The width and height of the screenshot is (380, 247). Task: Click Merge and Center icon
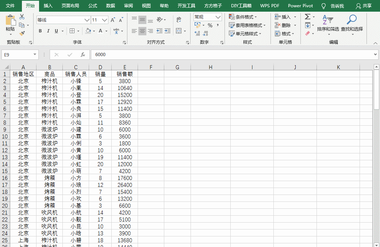pos(179,31)
